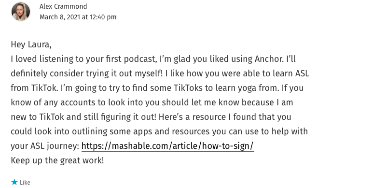Viewport: 373px width, 188px height.
Task: Click the blue star Like icon
Action: pyautogui.click(x=14, y=182)
